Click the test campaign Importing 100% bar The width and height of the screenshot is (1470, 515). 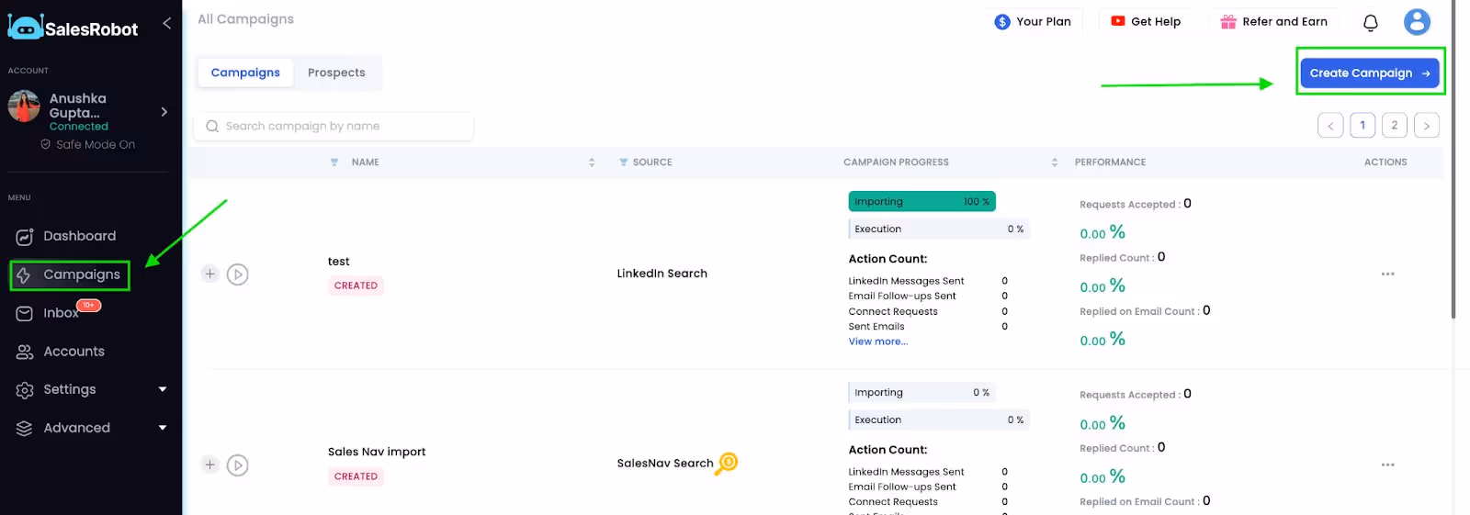pos(922,201)
